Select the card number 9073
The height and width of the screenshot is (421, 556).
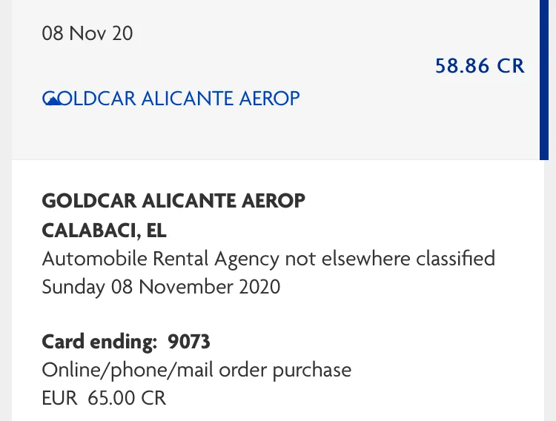(x=189, y=342)
